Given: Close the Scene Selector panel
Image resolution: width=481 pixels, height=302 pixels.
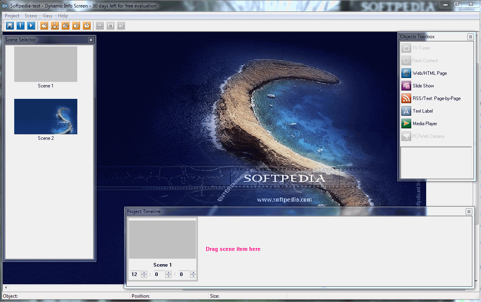Looking at the screenshot, I should click(x=91, y=40).
